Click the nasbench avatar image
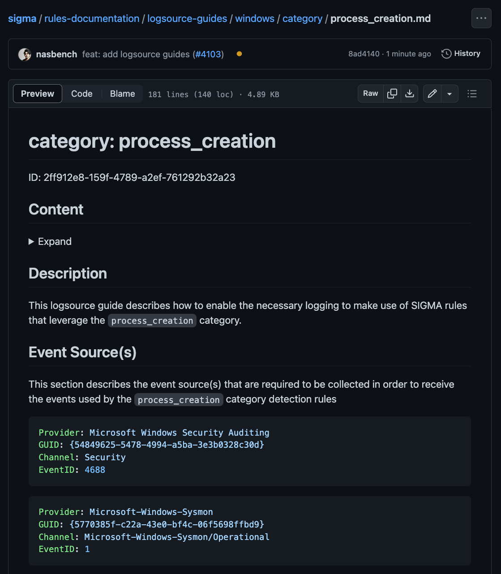Viewport: 501px width, 574px height. click(25, 54)
